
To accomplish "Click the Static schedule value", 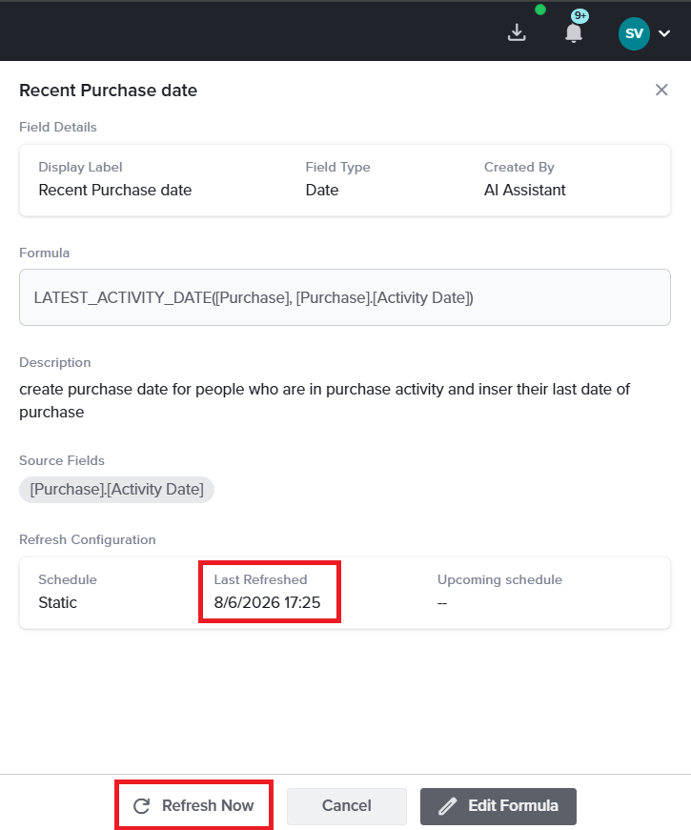I will click(x=58, y=603).
